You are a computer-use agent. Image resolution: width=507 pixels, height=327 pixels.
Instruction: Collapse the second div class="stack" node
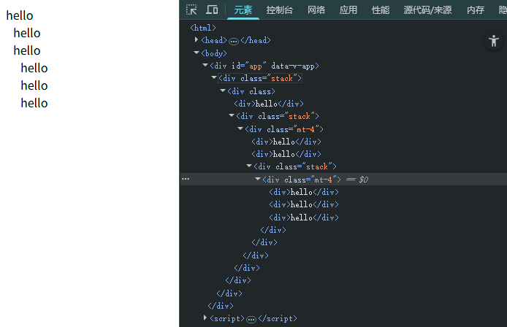[x=231, y=115]
